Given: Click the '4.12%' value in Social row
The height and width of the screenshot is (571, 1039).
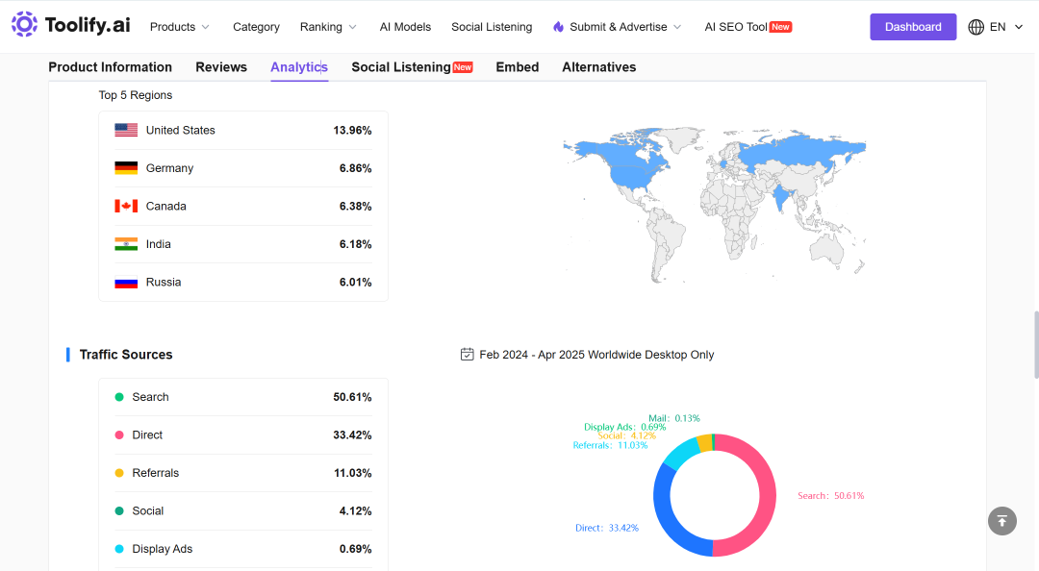Looking at the screenshot, I should [356, 510].
